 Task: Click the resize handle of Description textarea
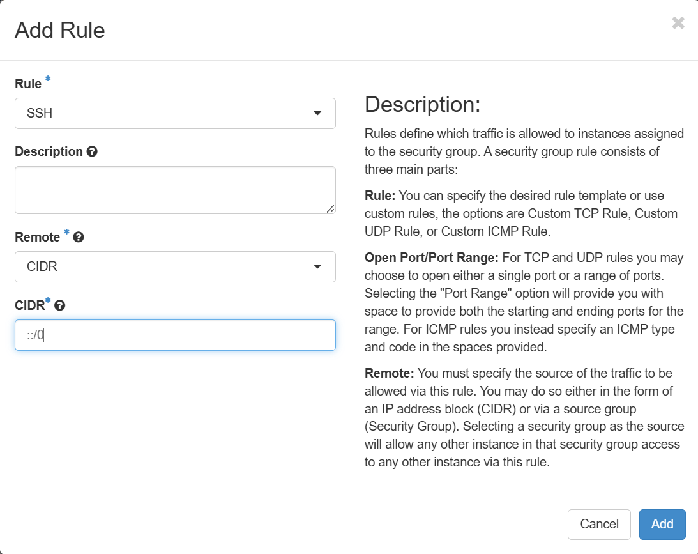330,208
